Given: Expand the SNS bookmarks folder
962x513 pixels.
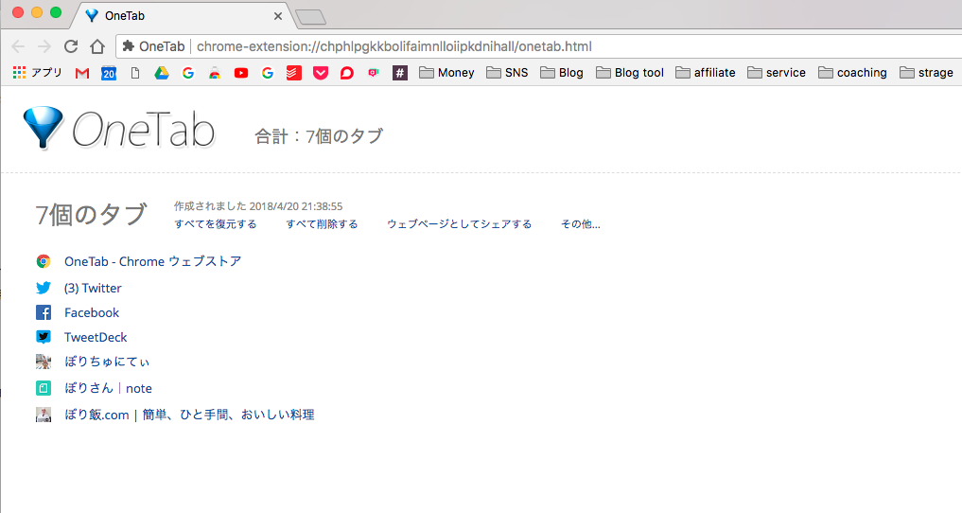Looking at the screenshot, I should click(x=507, y=73).
